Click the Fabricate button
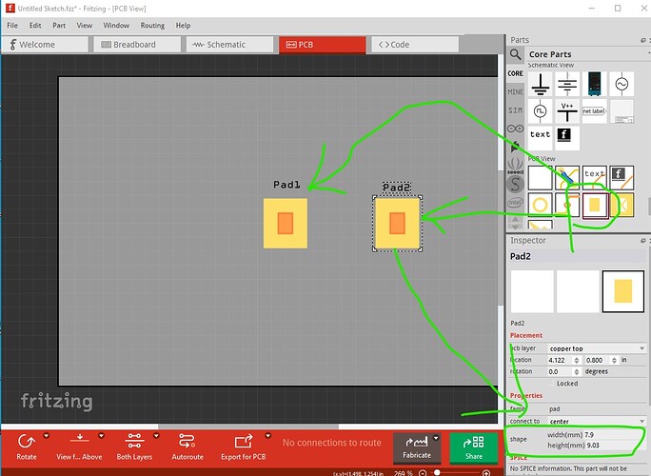651x476 pixels. point(417,448)
